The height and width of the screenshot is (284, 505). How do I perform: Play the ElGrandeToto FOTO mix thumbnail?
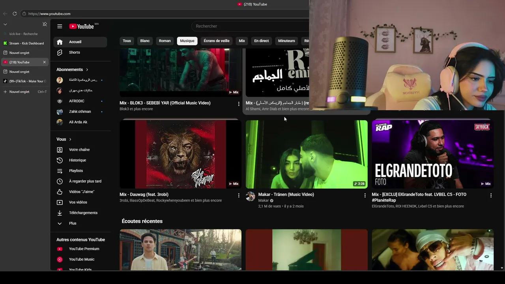point(432,154)
